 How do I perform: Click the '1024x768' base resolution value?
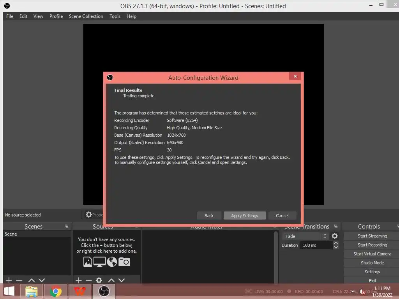click(177, 135)
